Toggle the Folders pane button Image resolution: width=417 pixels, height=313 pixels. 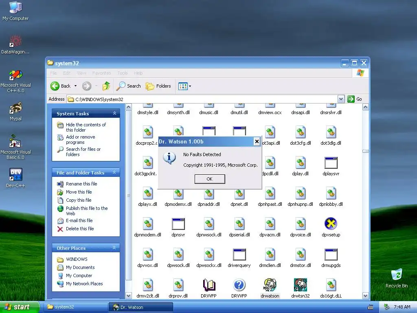coord(158,86)
